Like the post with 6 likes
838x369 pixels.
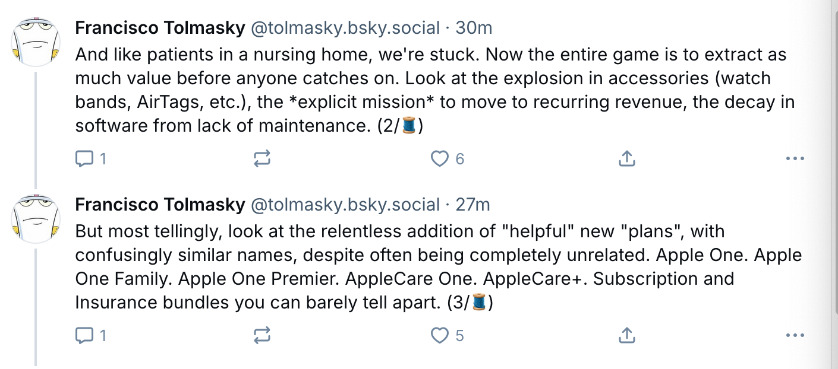pyautogui.click(x=440, y=159)
